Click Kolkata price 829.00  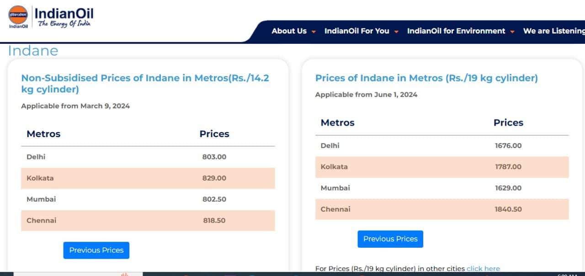coord(214,178)
